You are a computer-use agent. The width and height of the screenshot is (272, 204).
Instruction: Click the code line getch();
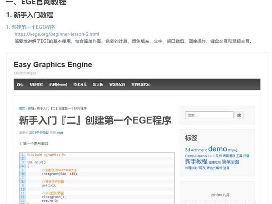tap(49, 185)
